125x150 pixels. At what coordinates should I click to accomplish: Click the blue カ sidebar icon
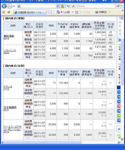coord(119,92)
